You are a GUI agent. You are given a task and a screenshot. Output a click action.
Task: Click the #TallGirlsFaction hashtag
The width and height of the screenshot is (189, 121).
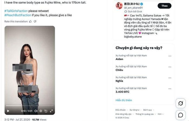click(x=16, y=11)
